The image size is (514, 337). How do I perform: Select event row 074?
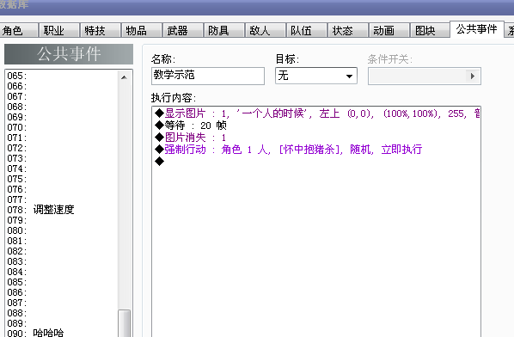[x=62, y=168]
